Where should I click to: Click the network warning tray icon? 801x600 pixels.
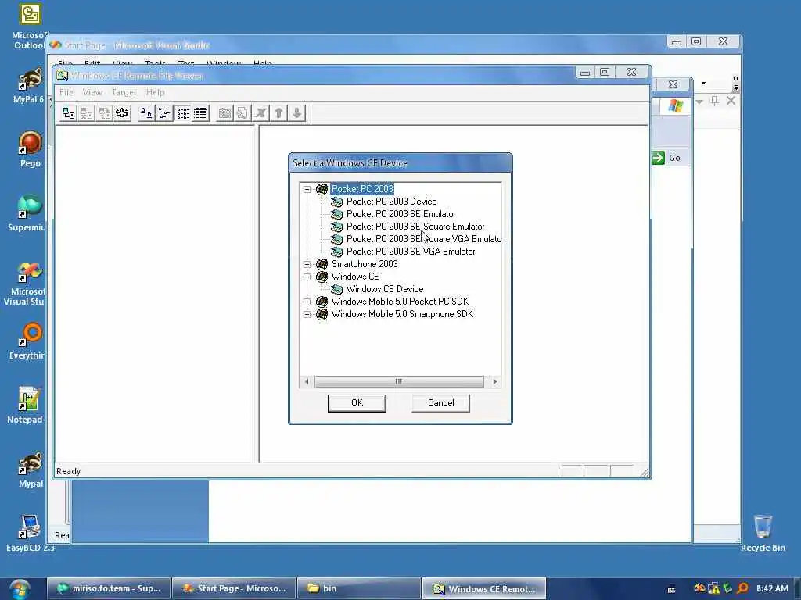(x=713, y=588)
